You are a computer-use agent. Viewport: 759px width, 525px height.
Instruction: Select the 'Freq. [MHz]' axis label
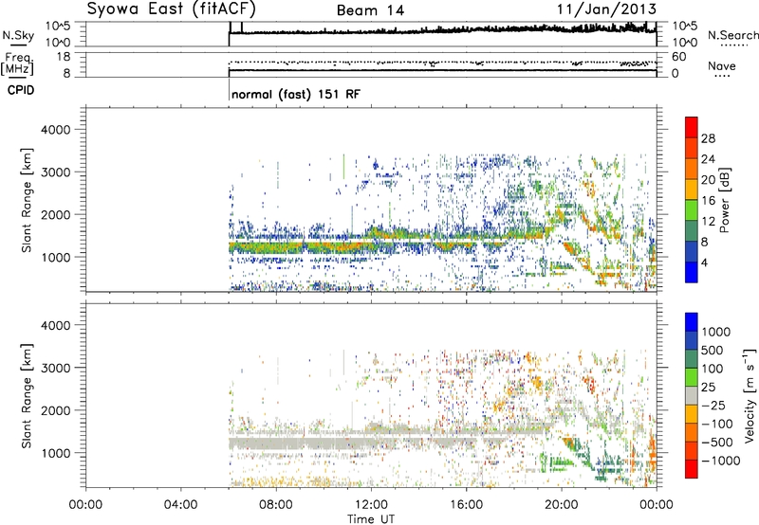pos(17,63)
